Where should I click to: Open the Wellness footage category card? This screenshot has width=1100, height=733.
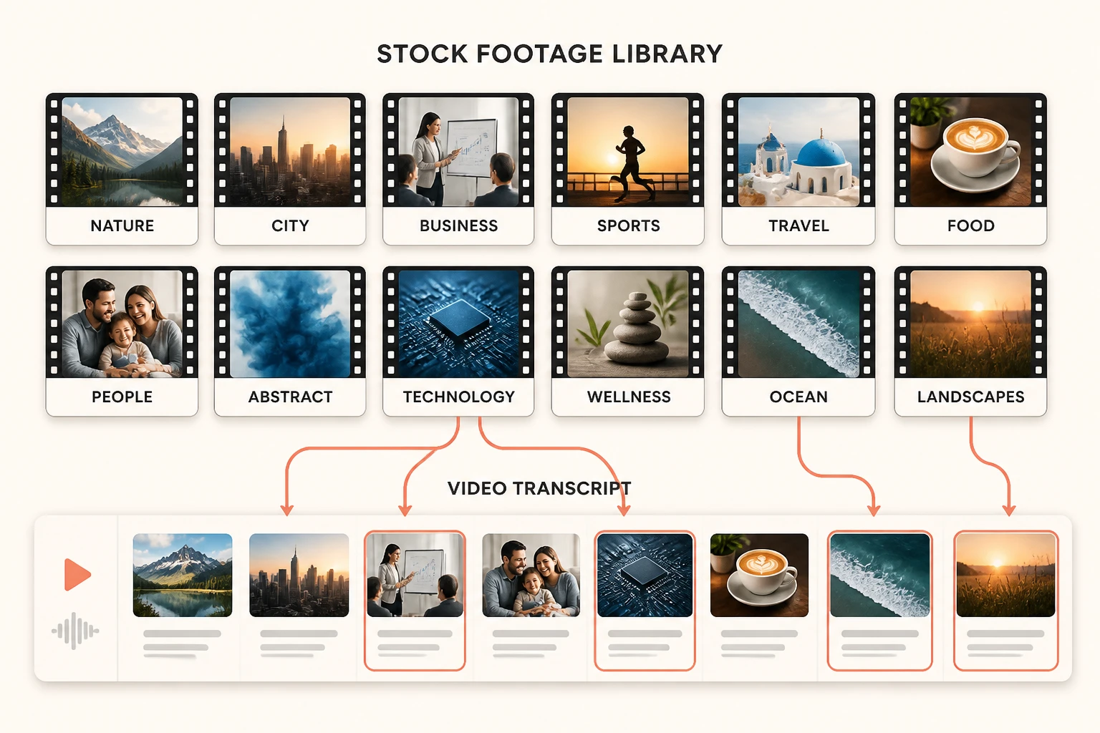[x=627, y=341]
